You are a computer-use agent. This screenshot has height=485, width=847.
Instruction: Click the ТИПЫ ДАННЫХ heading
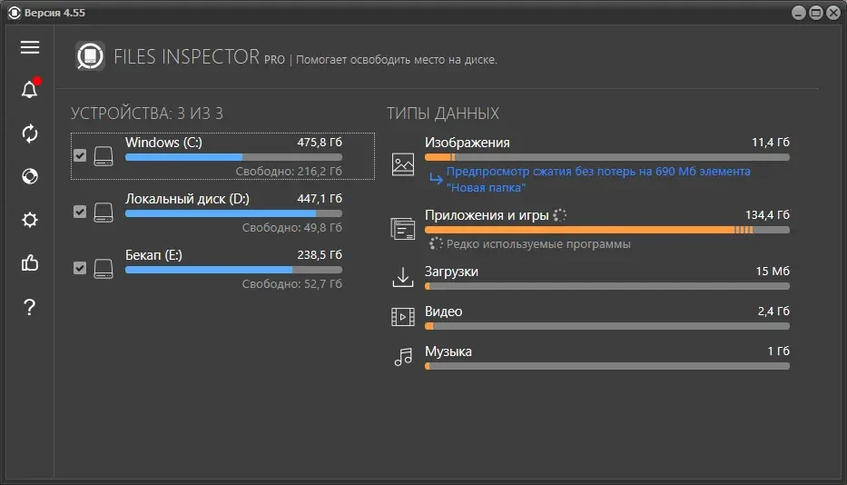click(x=443, y=113)
